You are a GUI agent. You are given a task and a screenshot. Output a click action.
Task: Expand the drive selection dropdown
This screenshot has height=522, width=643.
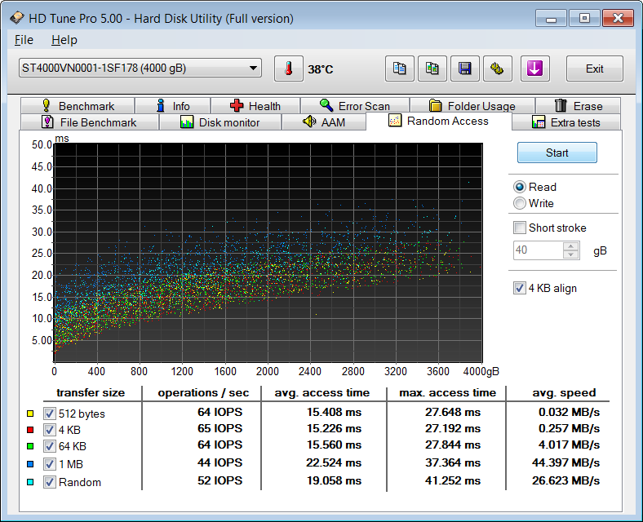tap(253, 69)
